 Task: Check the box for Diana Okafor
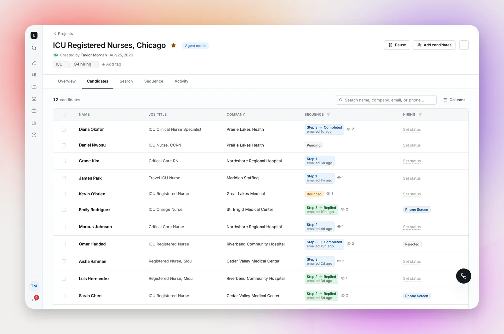[x=64, y=130]
